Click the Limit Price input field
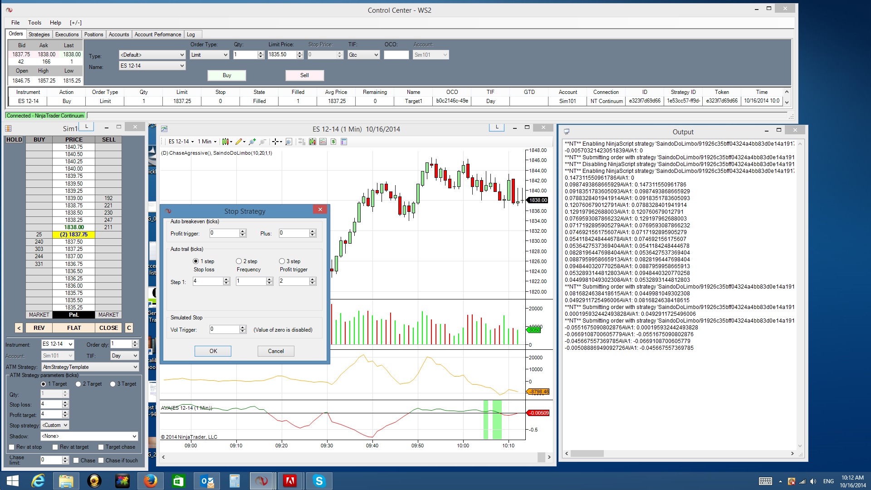This screenshot has height=490, width=871. (281, 55)
